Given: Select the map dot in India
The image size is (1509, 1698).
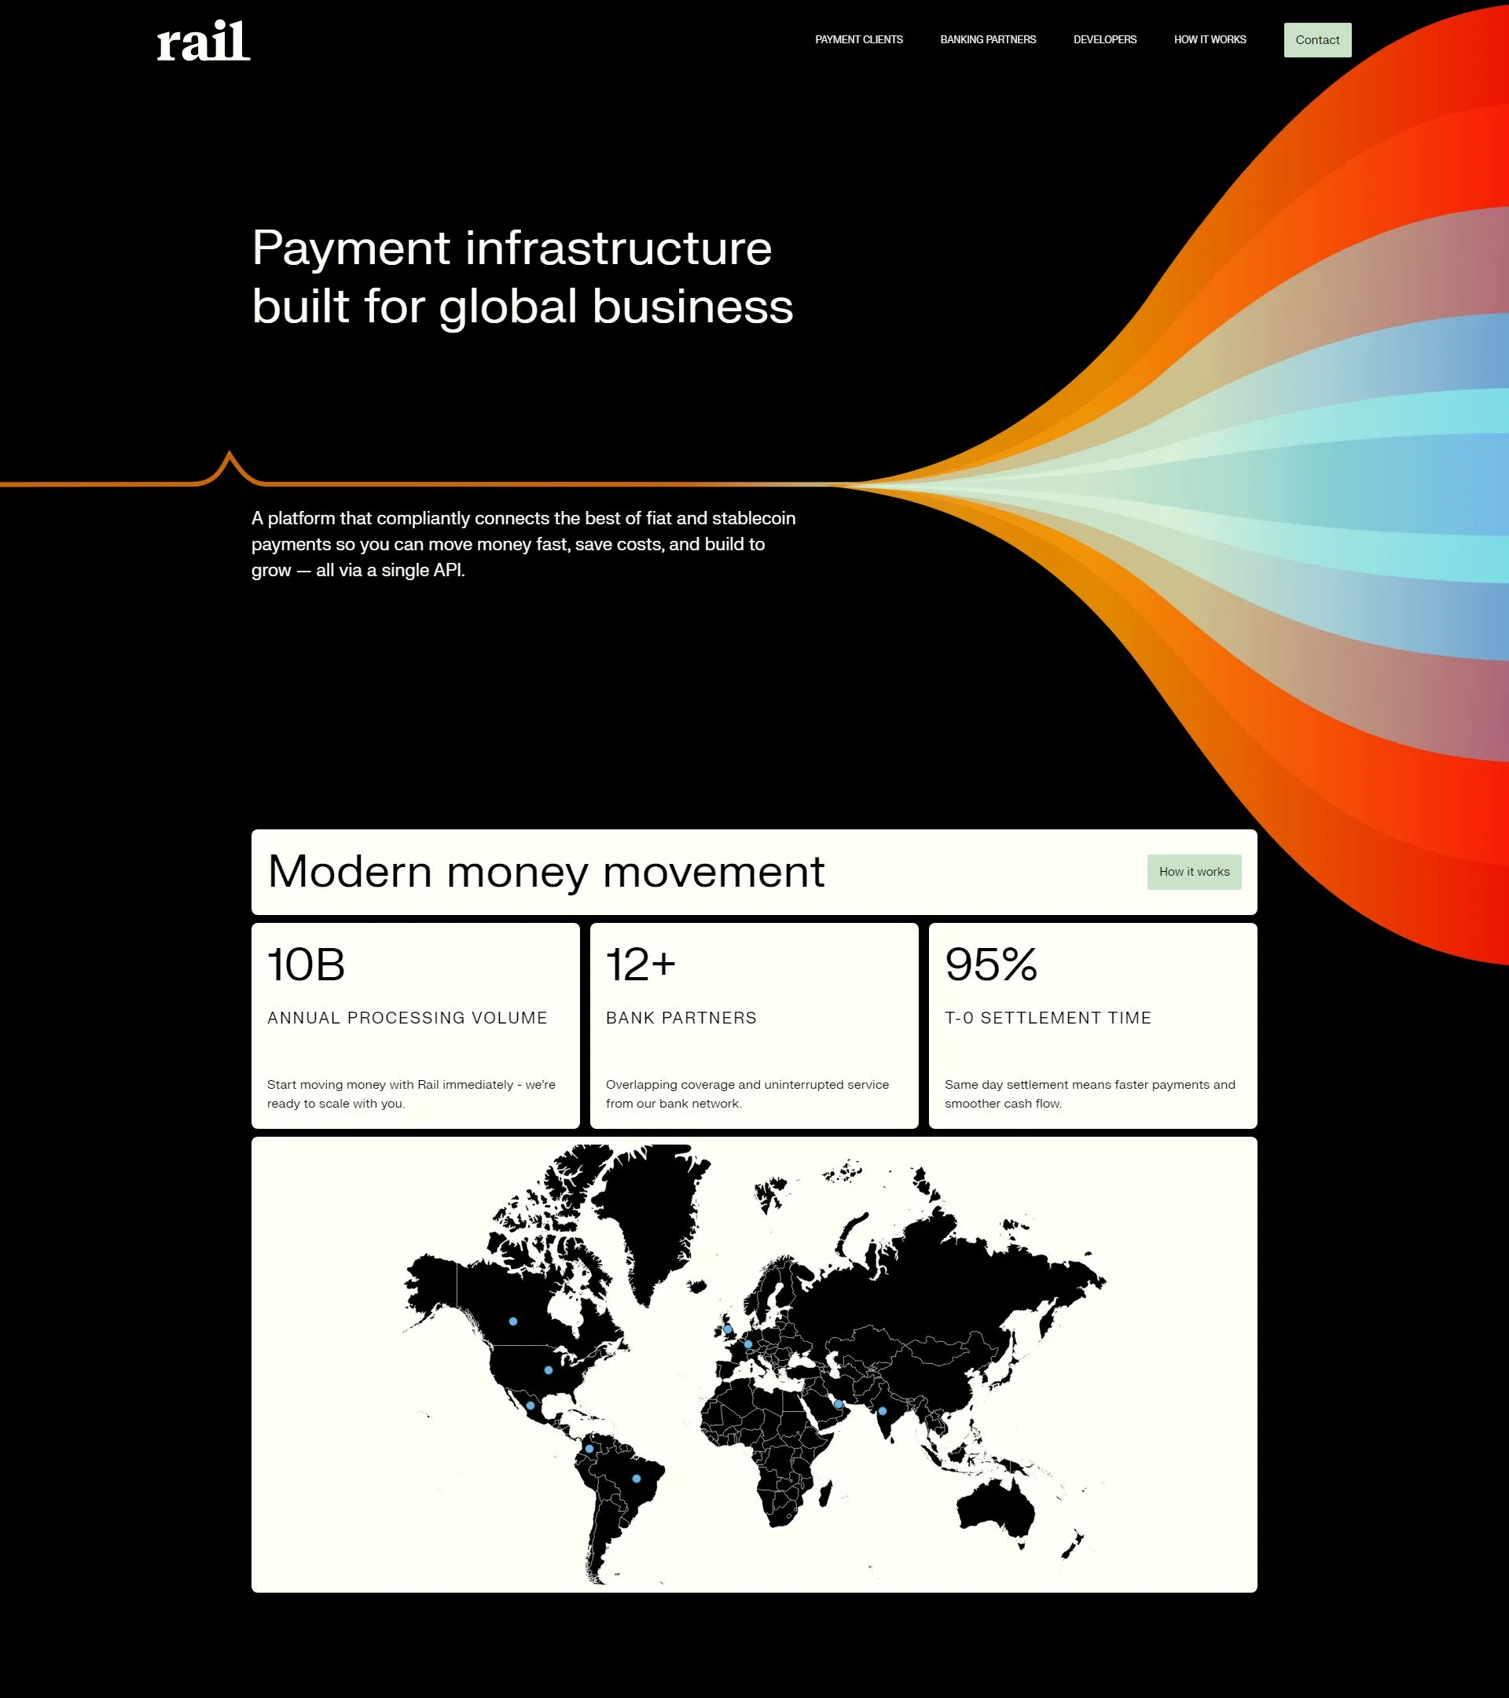Looking at the screenshot, I should [x=883, y=1411].
